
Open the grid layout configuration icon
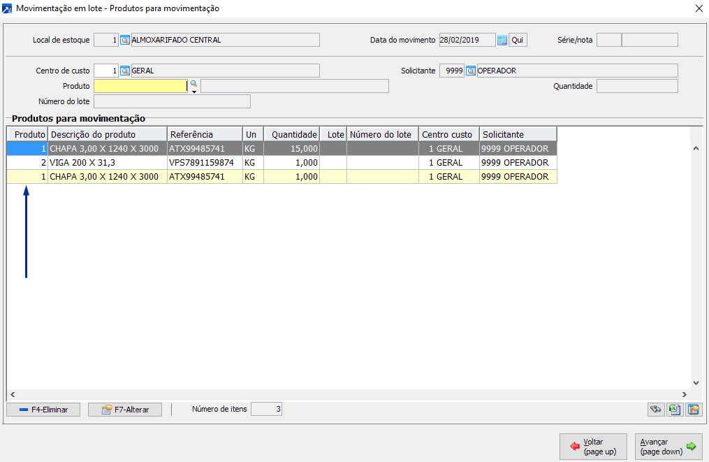click(x=693, y=410)
